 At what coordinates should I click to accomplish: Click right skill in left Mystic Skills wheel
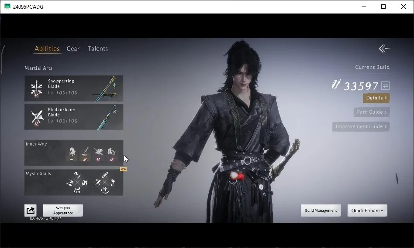pos(85,182)
